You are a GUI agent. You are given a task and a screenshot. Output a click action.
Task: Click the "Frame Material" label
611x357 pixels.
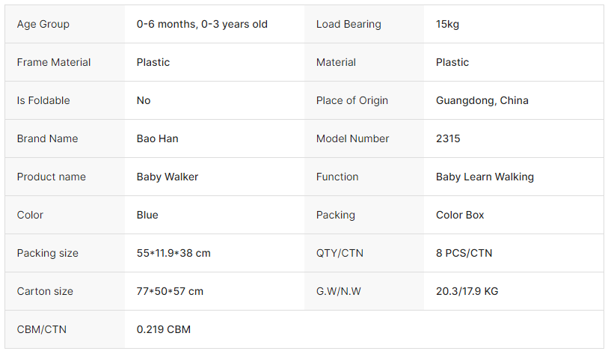point(54,62)
